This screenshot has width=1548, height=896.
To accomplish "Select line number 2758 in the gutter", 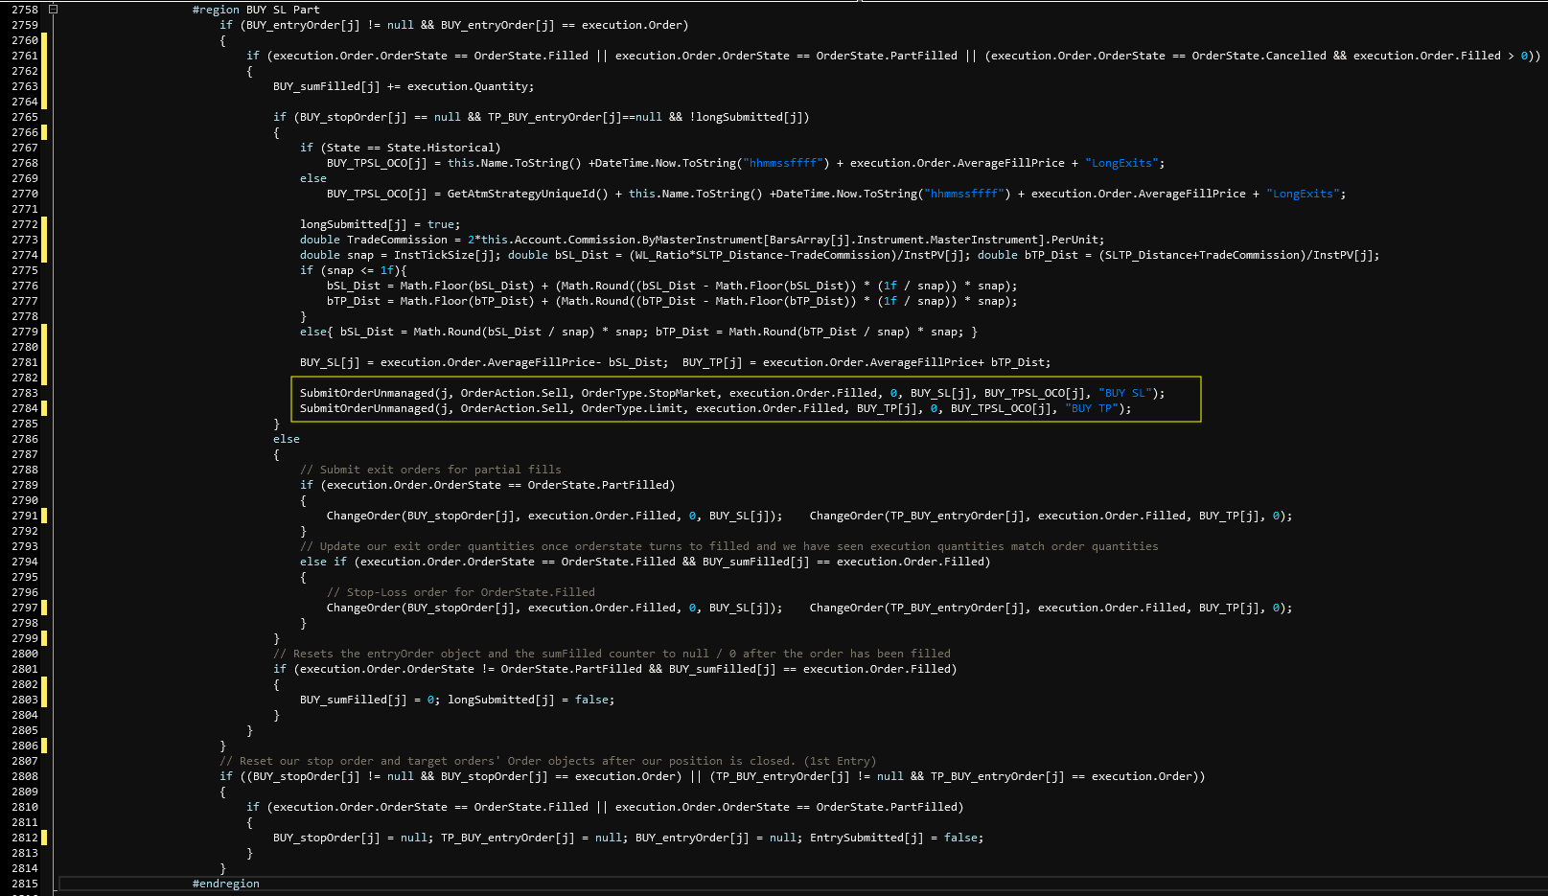I will 23,9.
